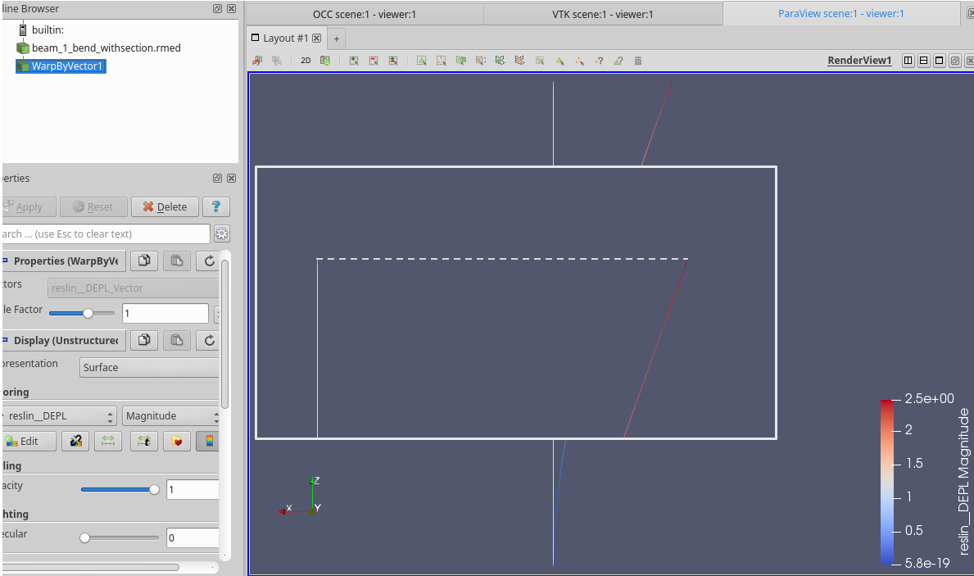Select WarpByVector1 pipeline item
This screenshot has width=974, height=576.
66,66
